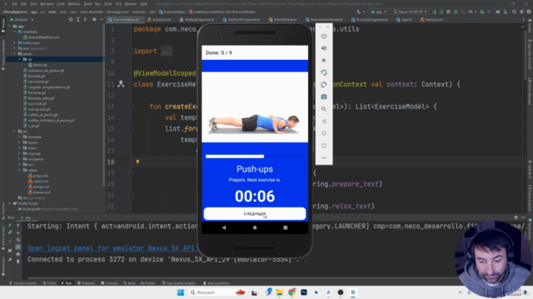533x299 pixels.
Task: Collapse the values folder in the project tree
Action: [x=19, y=170]
